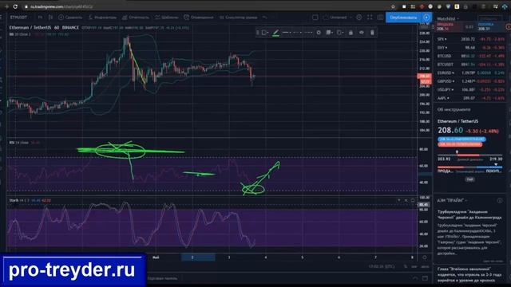Image resolution: width=511 pixels, height=287 pixels.
Task: Lock the selected drawing
Action: [351, 33]
